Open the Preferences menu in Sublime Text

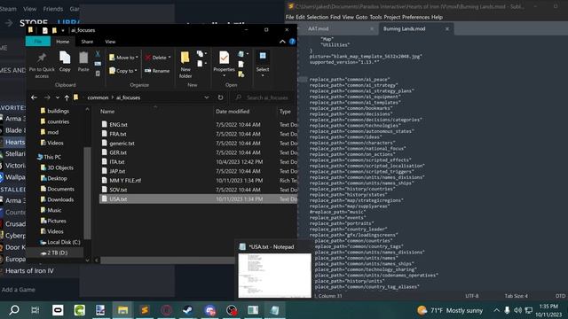click(x=415, y=17)
